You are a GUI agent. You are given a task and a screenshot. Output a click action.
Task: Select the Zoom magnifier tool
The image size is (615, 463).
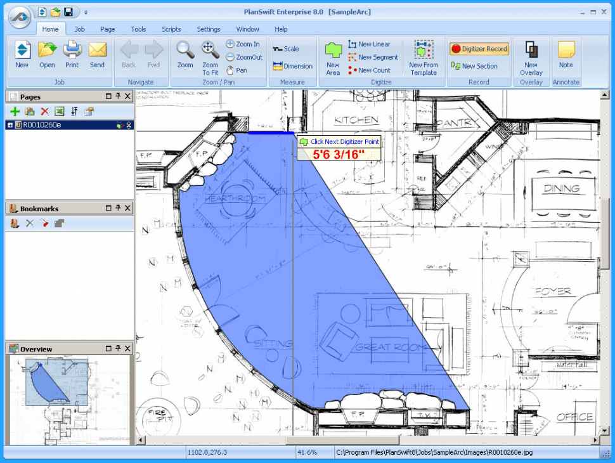pos(184,54)
